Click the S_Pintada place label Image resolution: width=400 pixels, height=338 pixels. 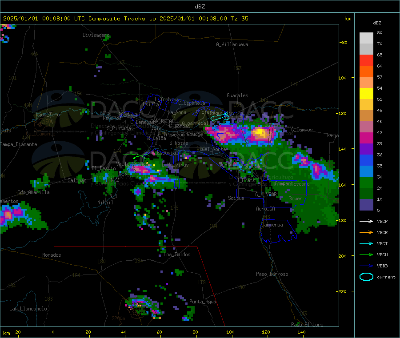click(119, 128)
